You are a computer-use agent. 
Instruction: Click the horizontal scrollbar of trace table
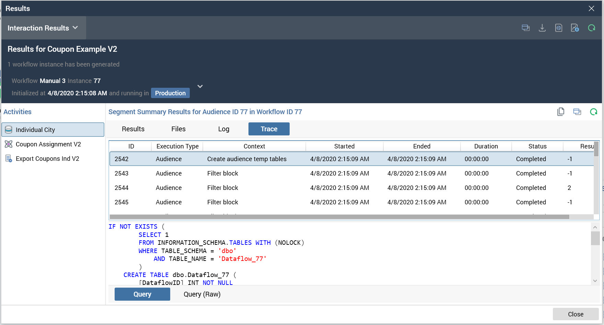(339, 217)
